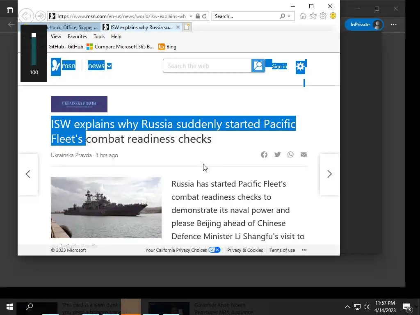
Task: Click the Ukrainska Pravda logo banner
Action: tap(79, 104)
